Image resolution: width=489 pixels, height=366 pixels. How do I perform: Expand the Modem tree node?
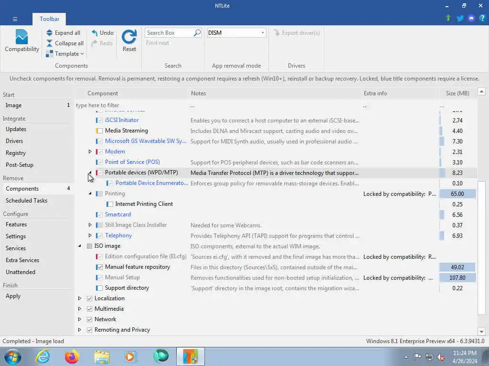point(90,152)
